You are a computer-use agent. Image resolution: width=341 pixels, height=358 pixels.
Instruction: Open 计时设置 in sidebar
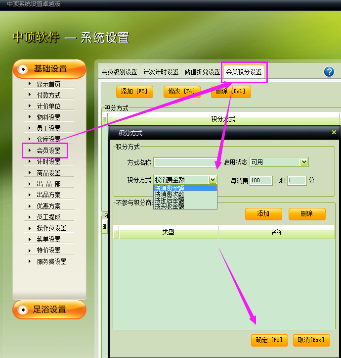click(x=48, y=161)
